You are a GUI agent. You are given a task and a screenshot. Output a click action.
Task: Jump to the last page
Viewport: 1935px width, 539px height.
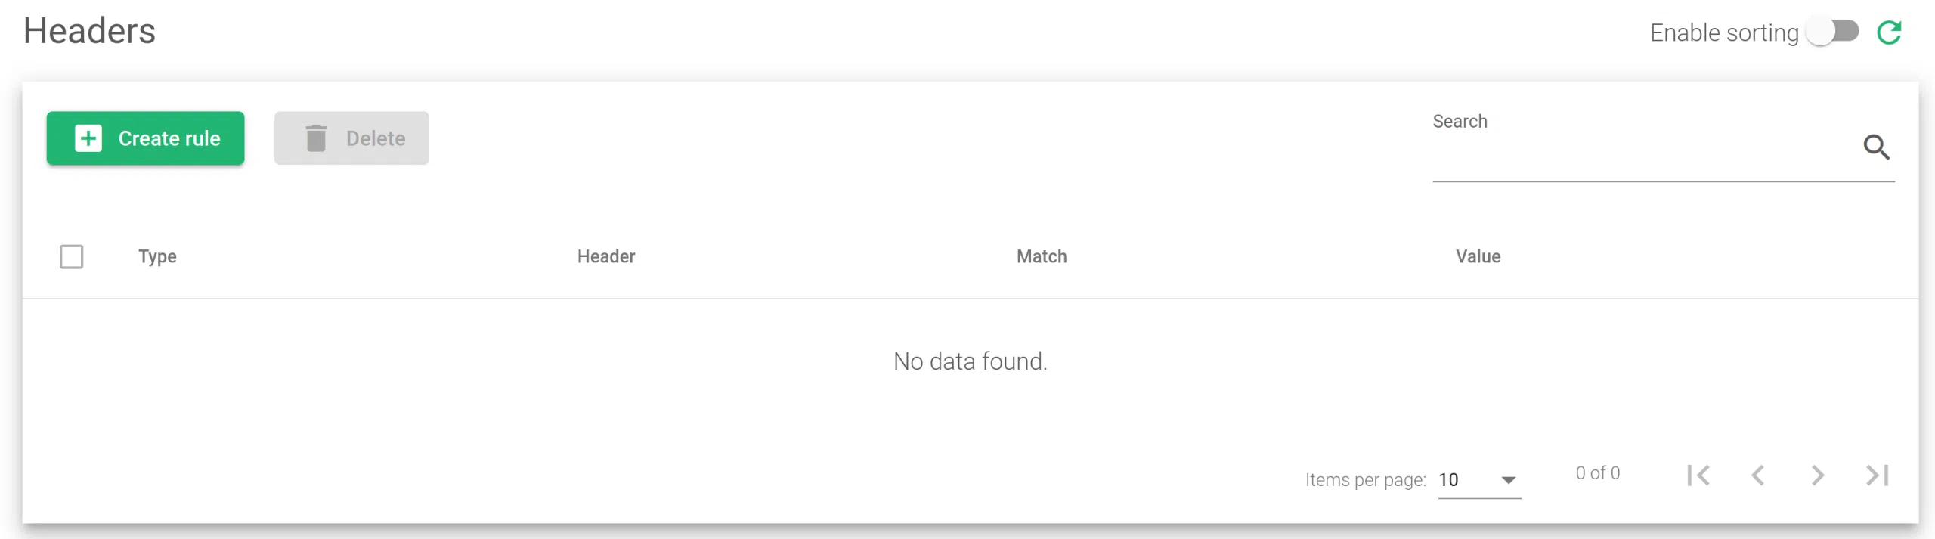tap(1878, 475)
